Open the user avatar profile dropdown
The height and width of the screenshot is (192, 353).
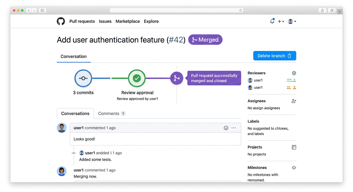tap(292, 21)
